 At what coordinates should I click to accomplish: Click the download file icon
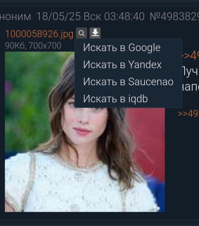(95, 33)
